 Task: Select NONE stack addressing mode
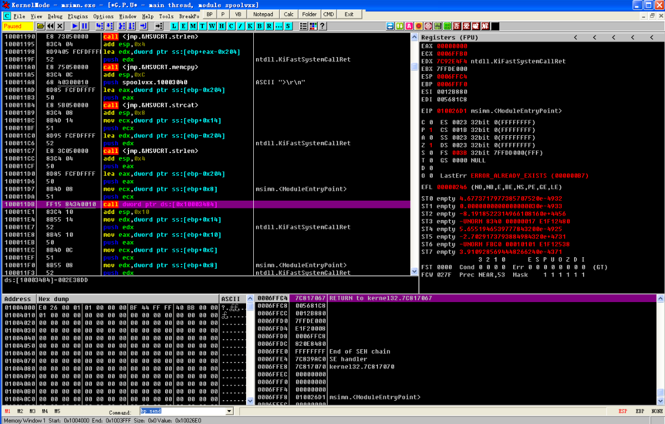(x=657, y=411)
